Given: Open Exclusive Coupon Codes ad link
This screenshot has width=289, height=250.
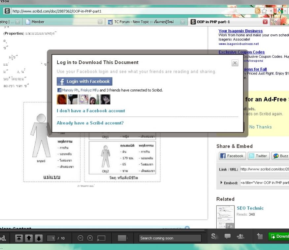Looking at the screenshot, I should coord(241,52).
